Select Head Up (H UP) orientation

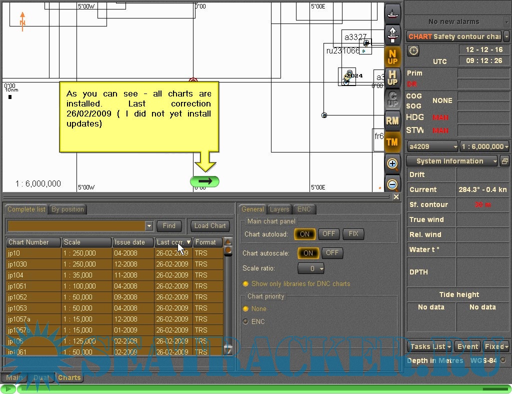click(392, 78)
